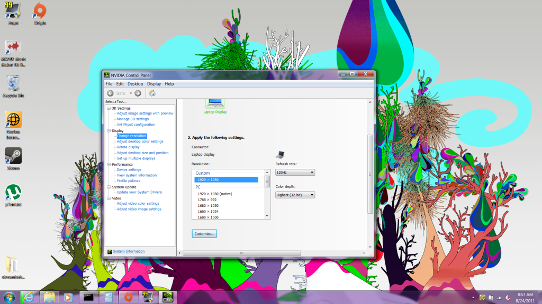Image resolution: width=542 pixels, height=304 pixels.
Task: Collapse the System Update tree node
Action: tap(109, 187)
